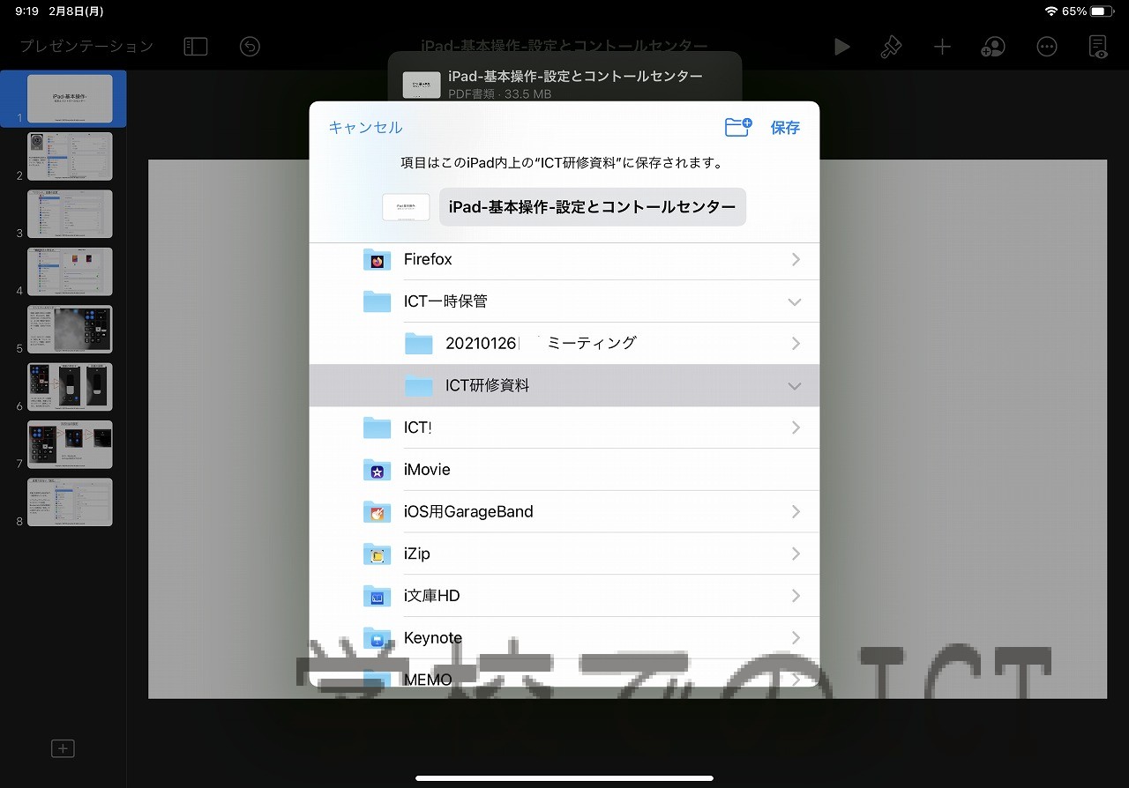Open the Format paintbrush panel
Viewport: 1129px width, 788px height.
892,47
